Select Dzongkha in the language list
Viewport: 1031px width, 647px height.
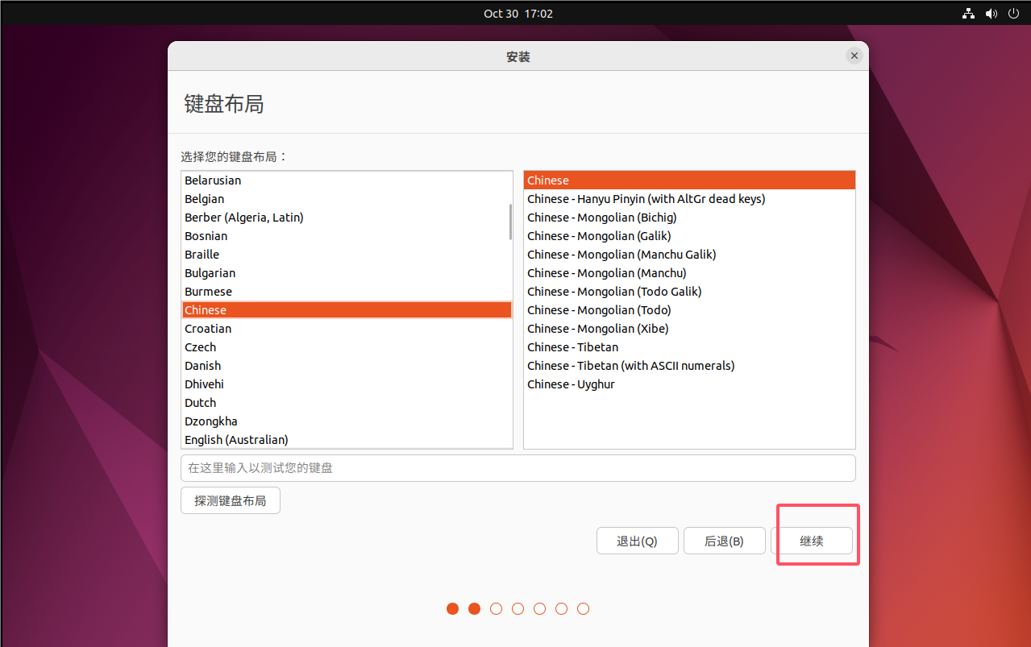347,421
